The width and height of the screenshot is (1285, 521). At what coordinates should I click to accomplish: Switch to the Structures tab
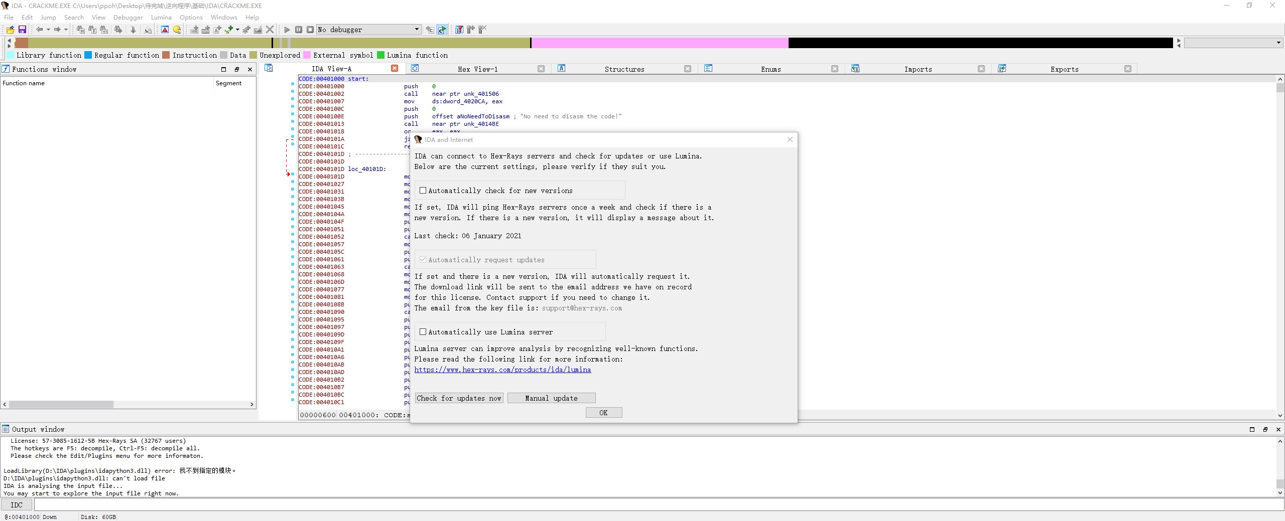pos(624,69)
